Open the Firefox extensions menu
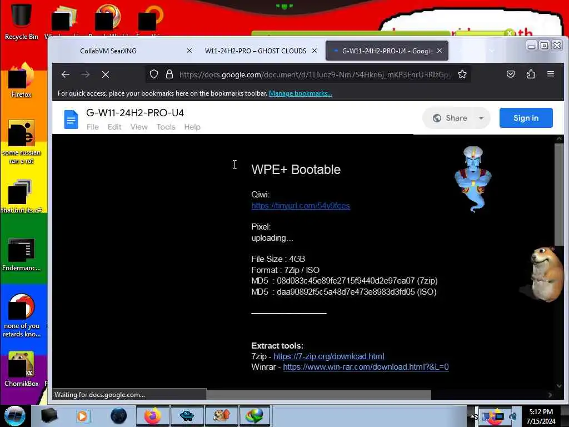Viewport: 569px width, 427px height. 531,75
